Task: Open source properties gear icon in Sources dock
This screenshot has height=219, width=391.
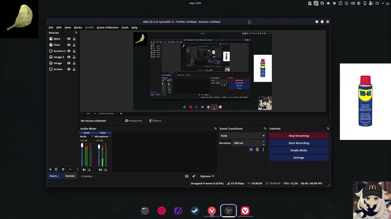Action: (63, 169)
